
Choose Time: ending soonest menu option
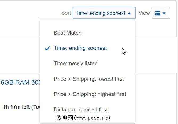pyautogui.click(x=80, y=48)
